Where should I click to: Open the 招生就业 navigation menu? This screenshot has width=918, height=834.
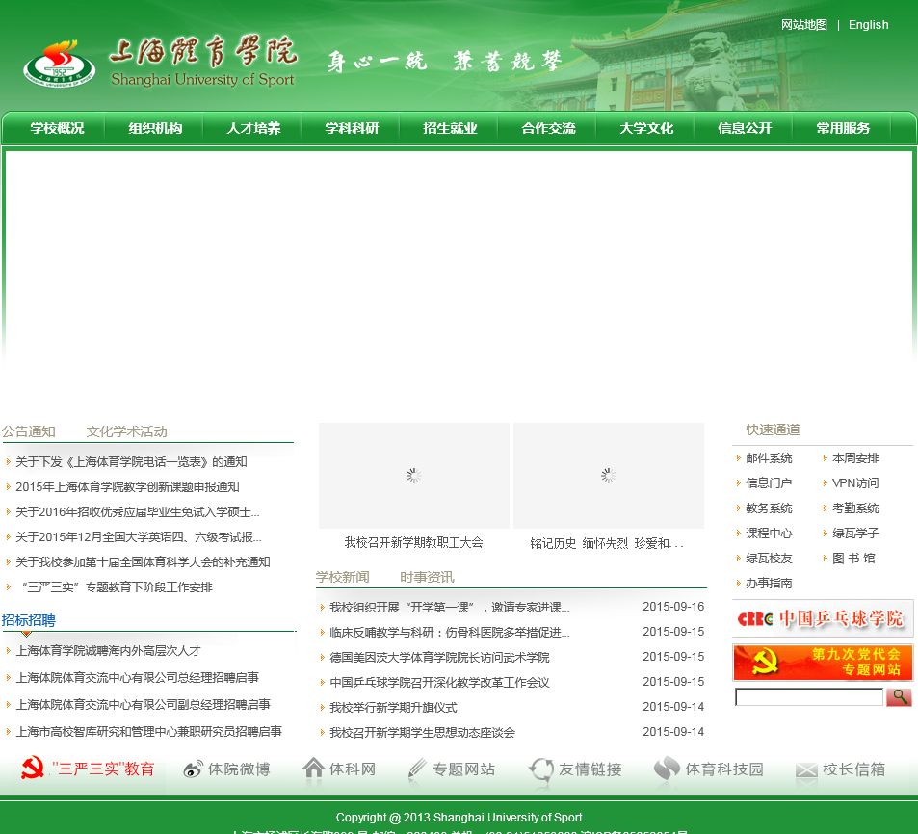(450, 128)
